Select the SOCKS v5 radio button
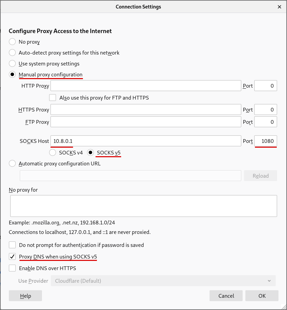This screenshot has width=287, height=310. click(91, 153)
